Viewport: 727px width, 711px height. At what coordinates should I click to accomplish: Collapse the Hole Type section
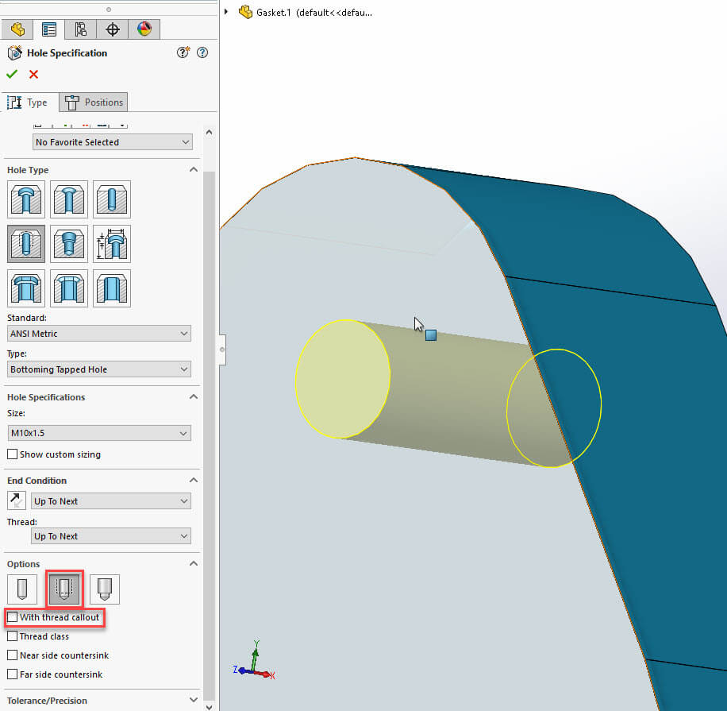[194, 169]
